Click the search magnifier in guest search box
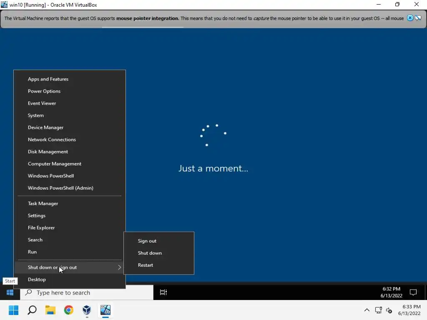 29,292
